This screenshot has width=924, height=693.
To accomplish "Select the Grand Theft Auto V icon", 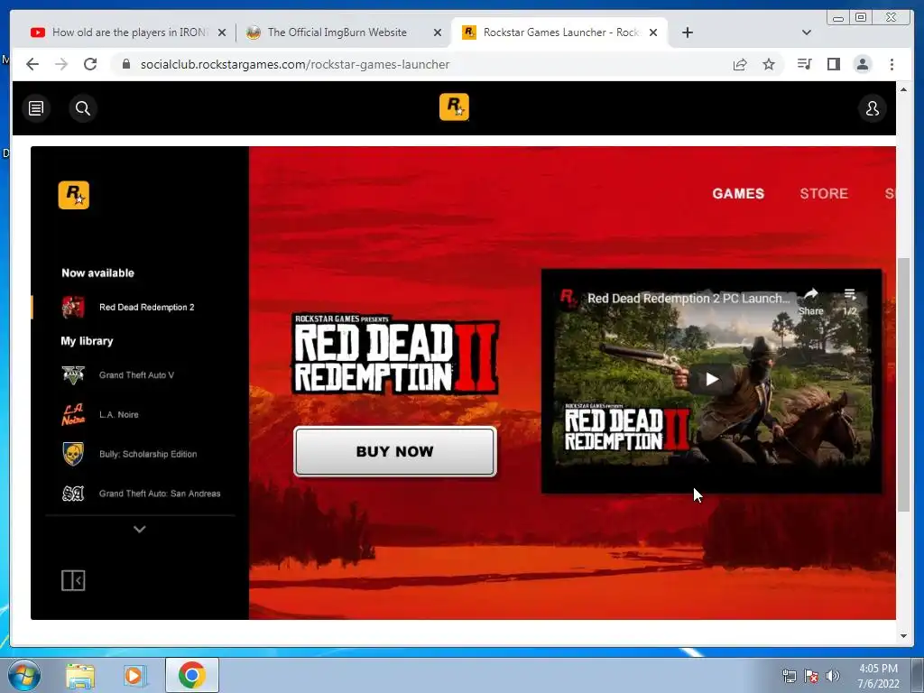I will pos(73,374).
